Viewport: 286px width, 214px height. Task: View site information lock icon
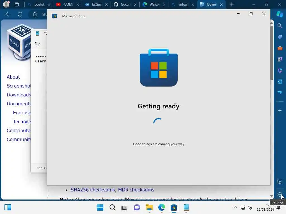coord(35,14)
